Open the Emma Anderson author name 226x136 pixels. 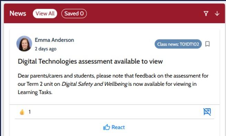(x=54, y=40)
